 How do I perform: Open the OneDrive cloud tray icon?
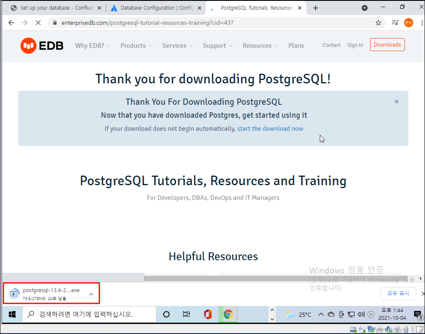click(x=331, y=314)
